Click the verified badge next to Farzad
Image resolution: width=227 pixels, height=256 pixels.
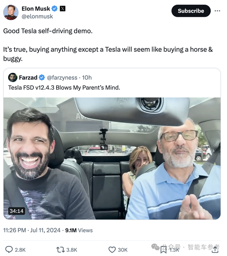click(x=42, y=78)
